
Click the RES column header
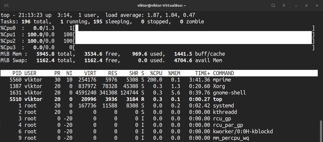[112, 73]
